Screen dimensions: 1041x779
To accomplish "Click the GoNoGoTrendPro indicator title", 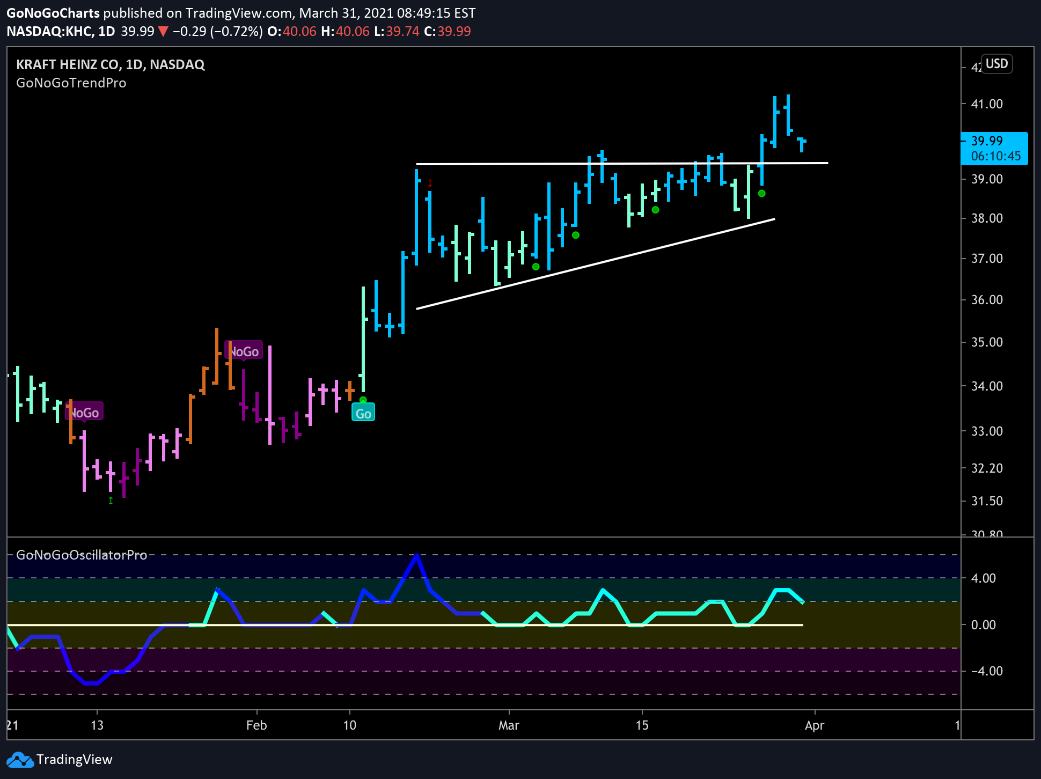I will click(71, 83).
